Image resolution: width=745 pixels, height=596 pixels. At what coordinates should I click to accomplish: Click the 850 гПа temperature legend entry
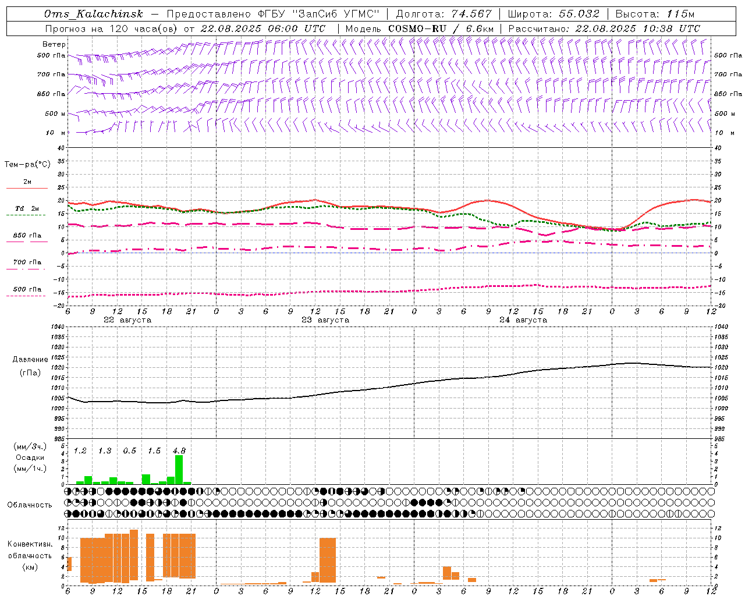27,236
